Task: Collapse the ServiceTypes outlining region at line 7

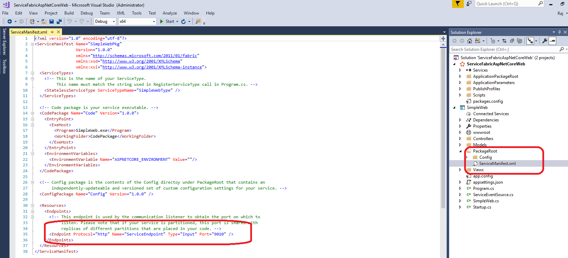Action: (x=32, y=73)
